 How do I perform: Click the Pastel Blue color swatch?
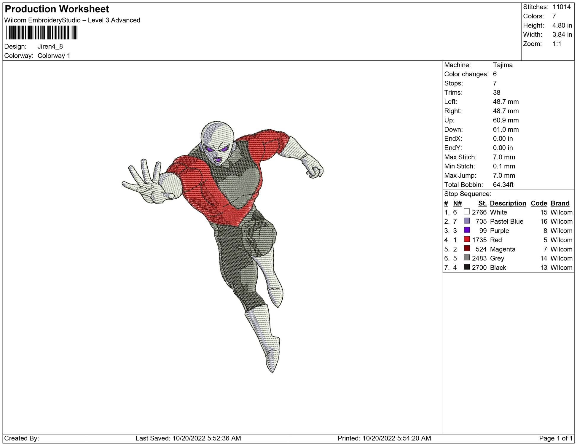pos(467,221)
